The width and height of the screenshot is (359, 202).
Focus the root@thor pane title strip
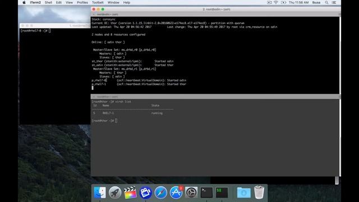tap(215, 97)
